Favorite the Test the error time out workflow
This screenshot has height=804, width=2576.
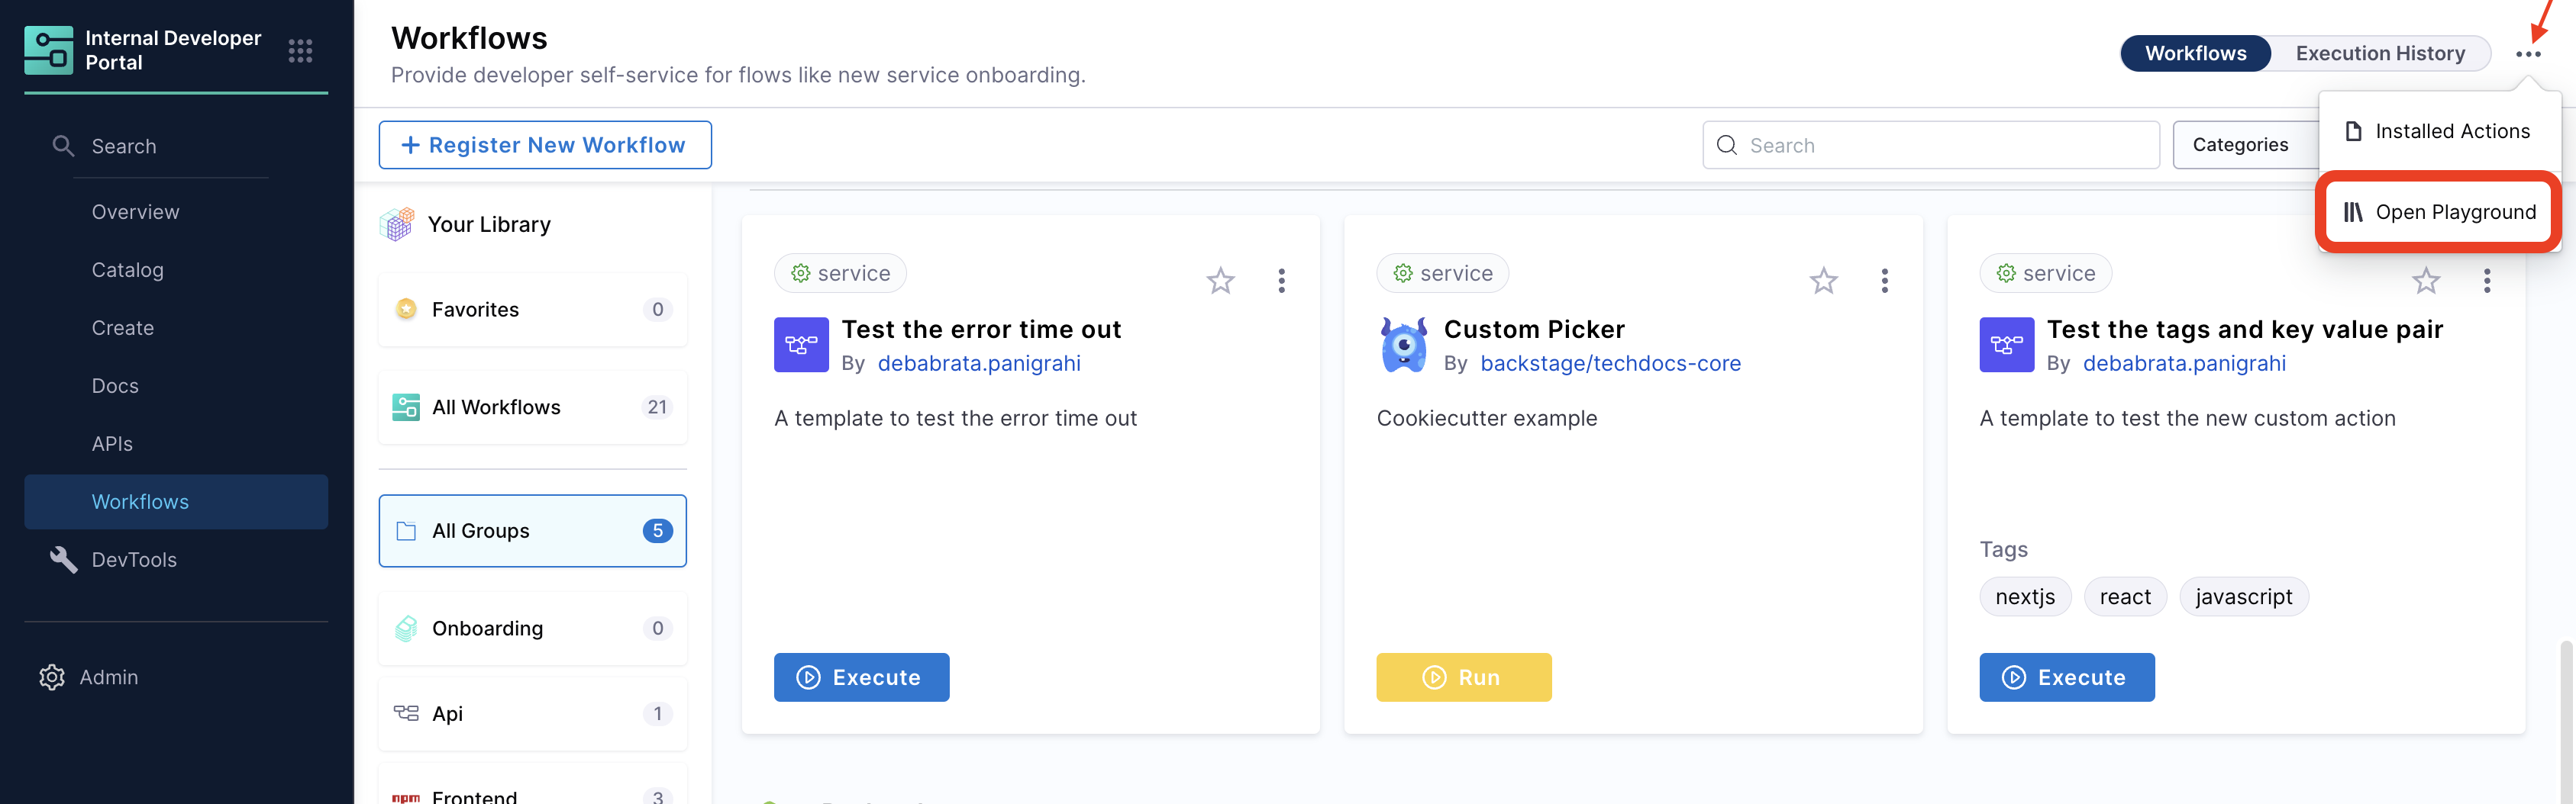point(1220,281)
